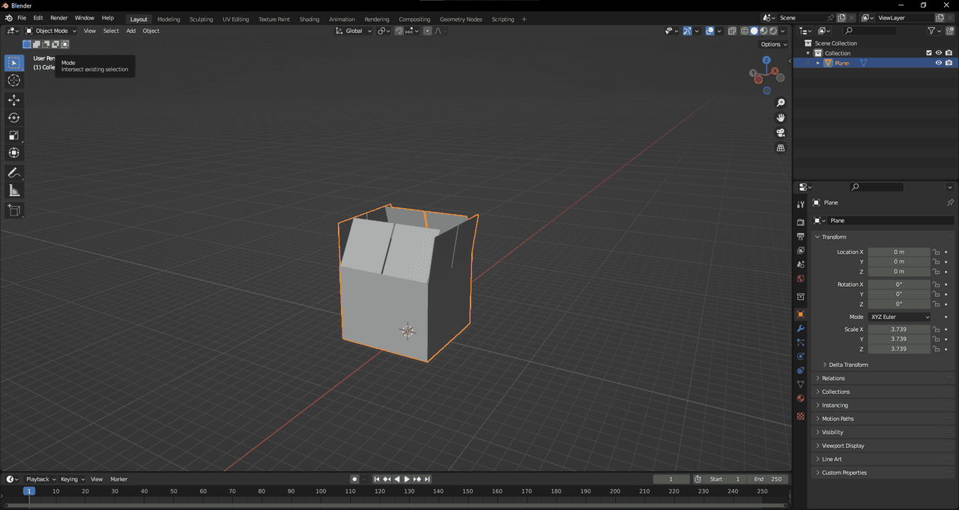Select the Cursor tool in toolbar
This screenshot has height=510, width=959.
click(x=14, y=81)
